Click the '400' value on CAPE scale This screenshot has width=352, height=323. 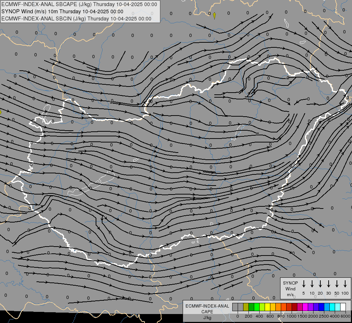259,316
